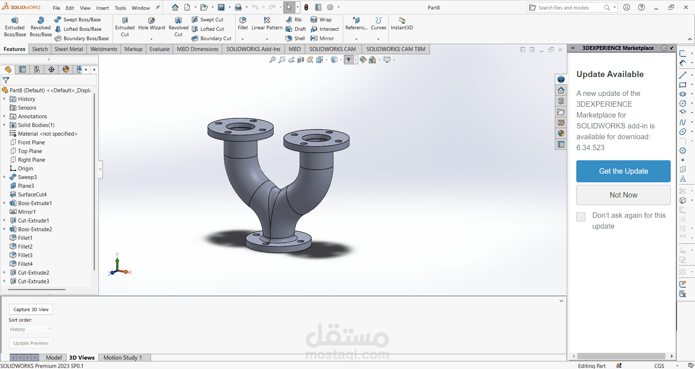695x369 pixels.
Task: Check Don't ask again for this update
Action: (581, 217)
